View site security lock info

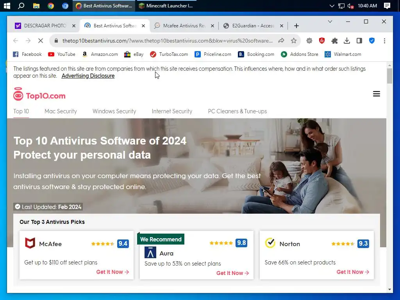tap(56, 41)
